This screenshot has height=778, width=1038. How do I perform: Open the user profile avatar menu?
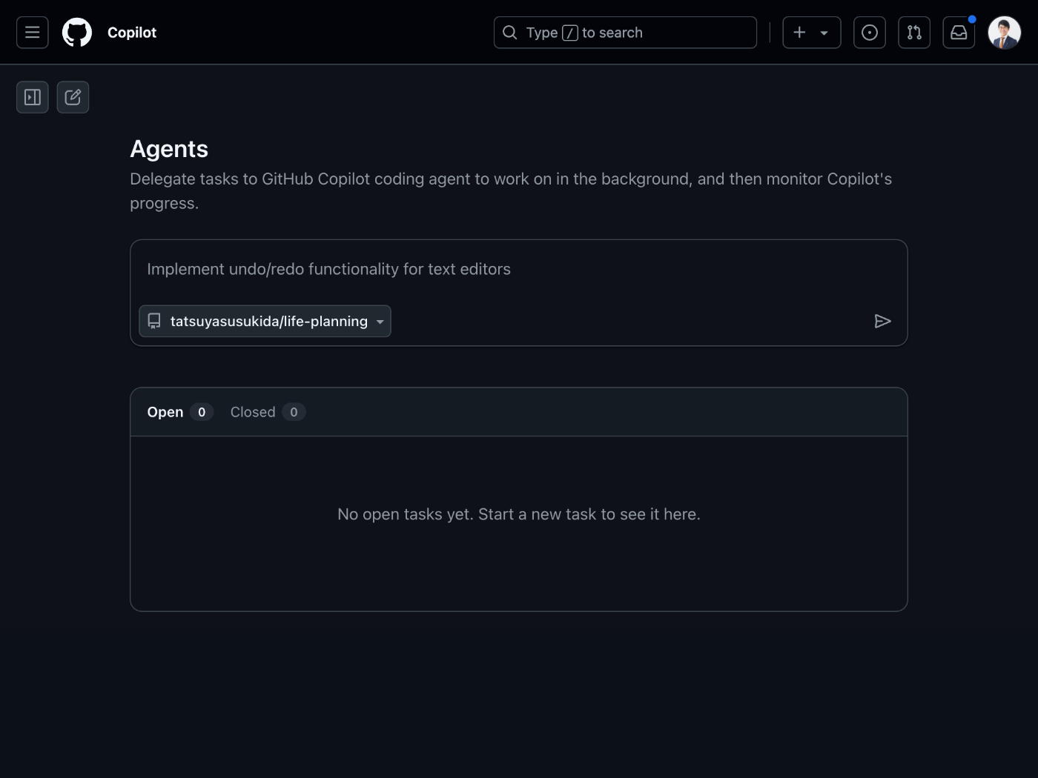(1005, 33)
